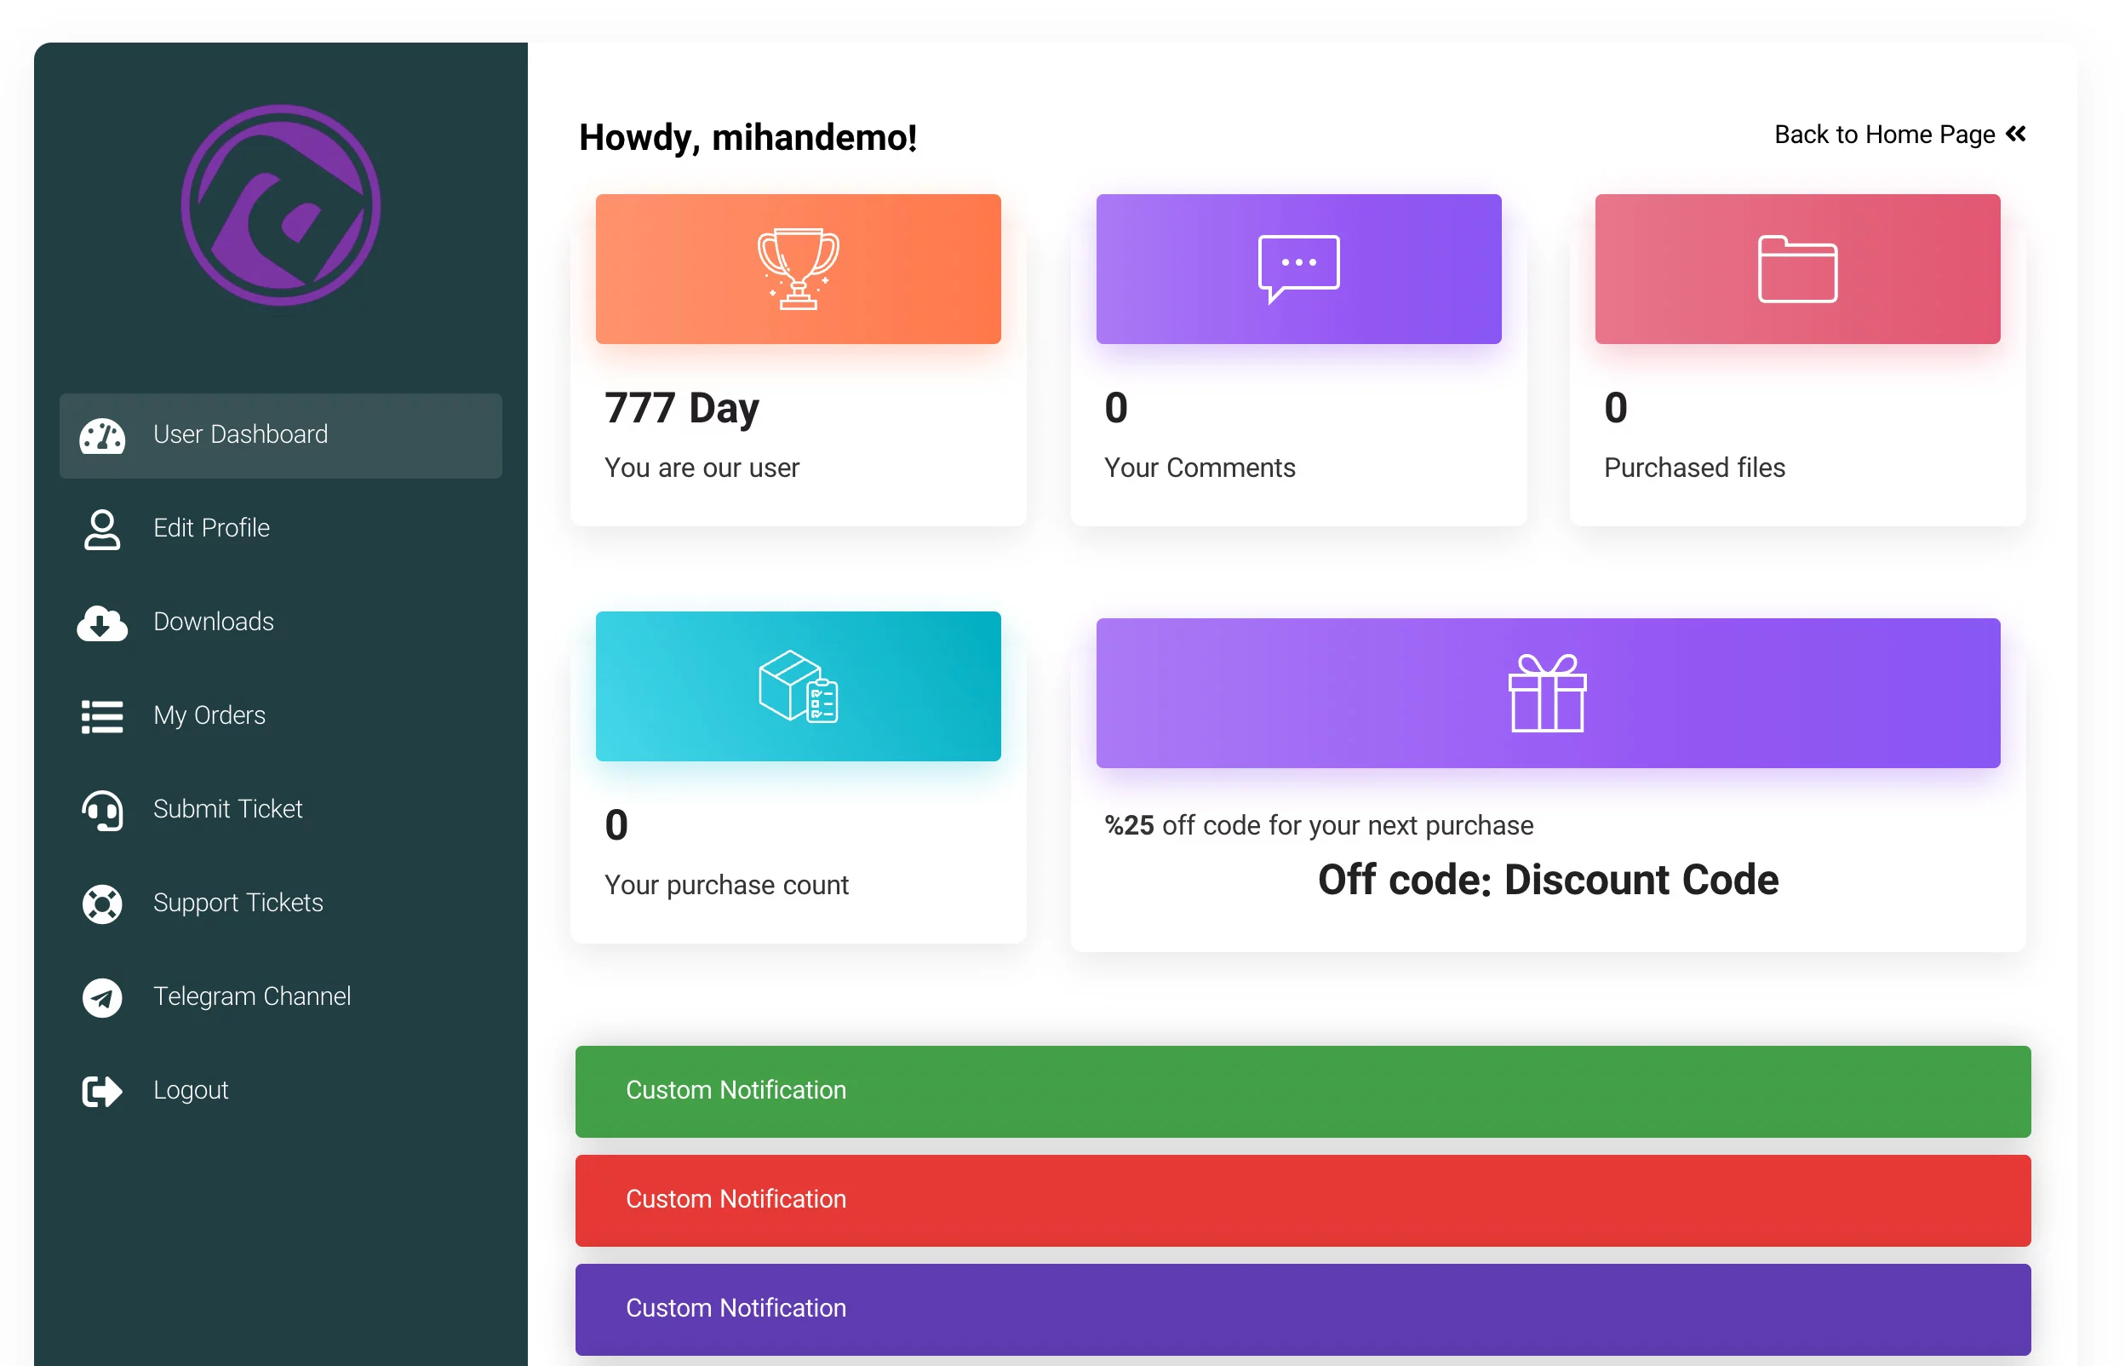Select My Orders from the sidebar menu

(209, 716)
